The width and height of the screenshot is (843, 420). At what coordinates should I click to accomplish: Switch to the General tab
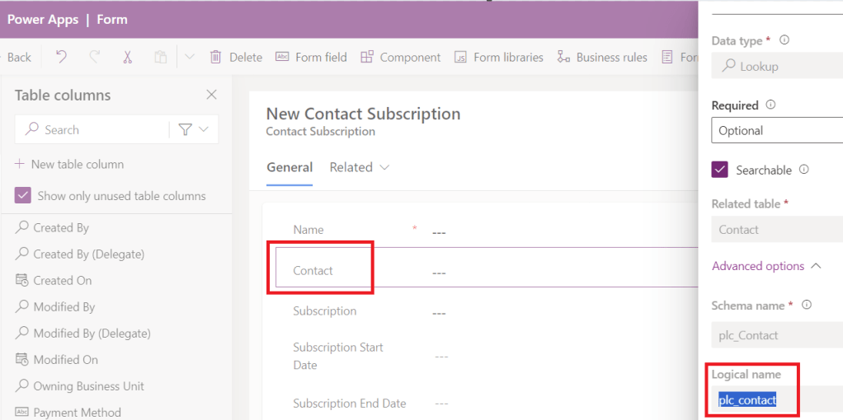pyautogui.click(x=290, y=167)
